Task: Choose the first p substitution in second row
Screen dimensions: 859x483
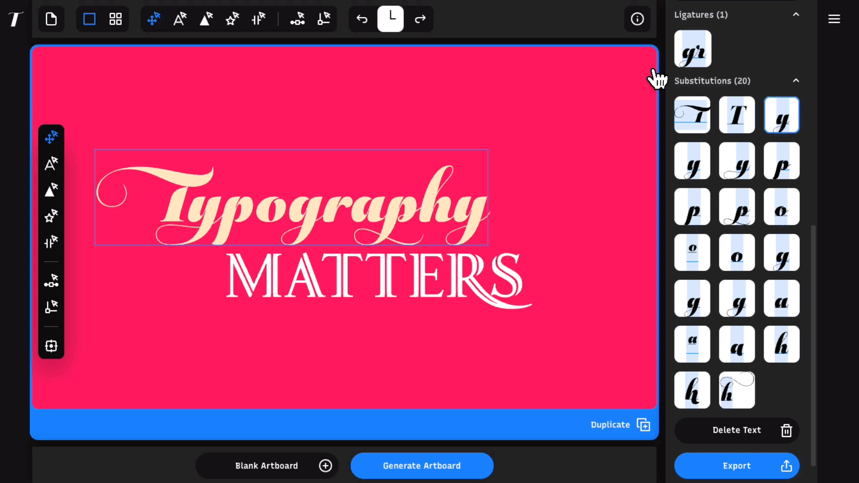Action: 782,161
